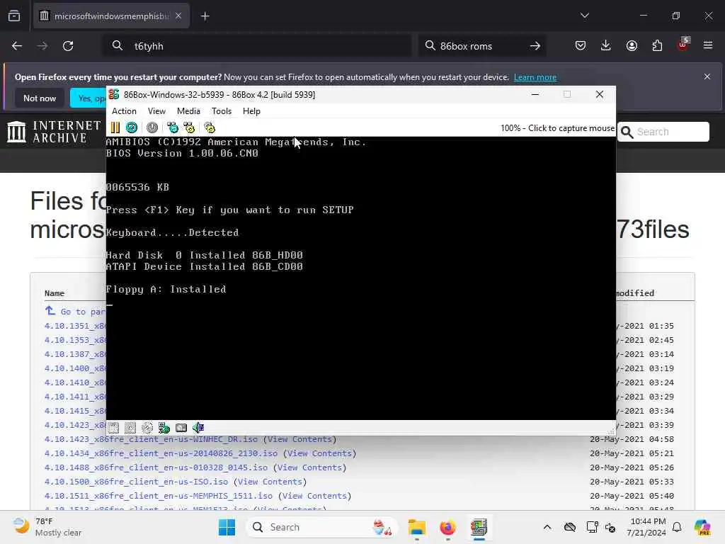Image resolution: width=725 pixels, height=544 pixels.
Task: Click hard disk status bar icon
Action: point(181,428)
